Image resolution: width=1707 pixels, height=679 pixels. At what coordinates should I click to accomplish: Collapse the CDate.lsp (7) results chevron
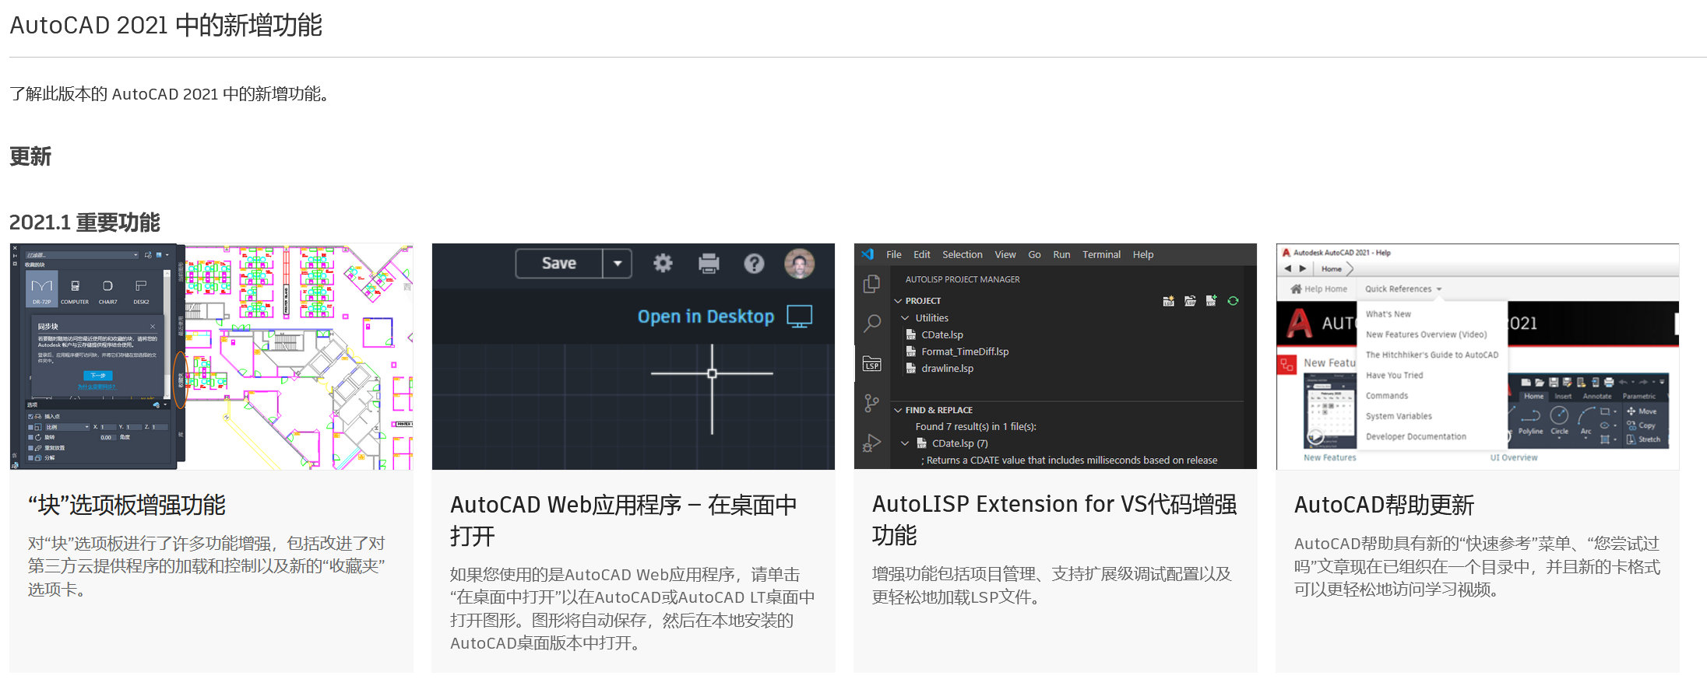pos(905,443)
